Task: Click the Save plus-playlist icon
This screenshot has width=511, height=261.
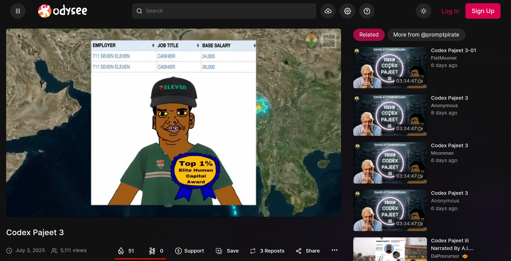Action: pos(219,251)
